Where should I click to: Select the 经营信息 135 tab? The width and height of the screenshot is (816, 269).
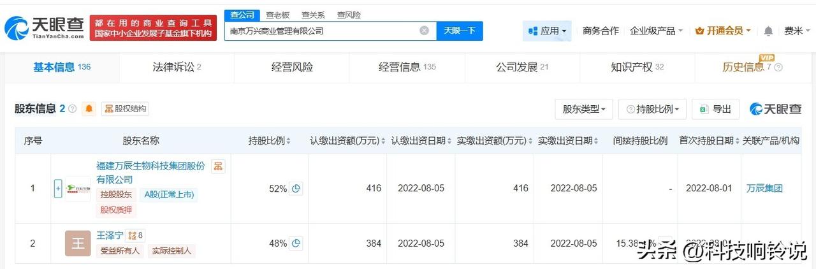[x=407, y=67]
